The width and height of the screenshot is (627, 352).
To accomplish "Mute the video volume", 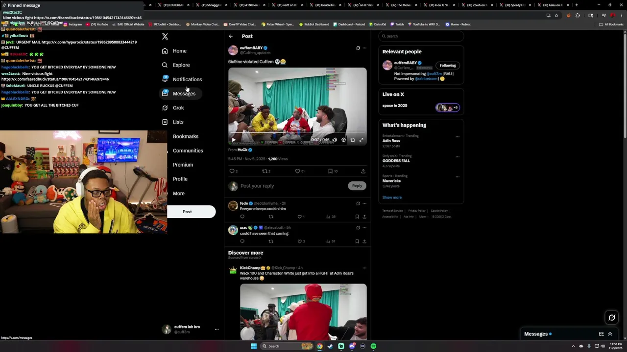I will coord(335,140).
